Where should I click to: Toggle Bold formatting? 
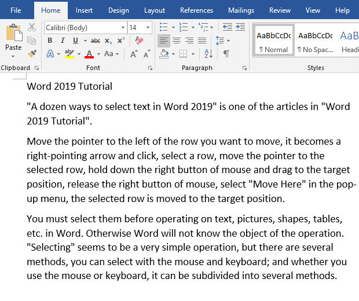(x=50, y=41)
